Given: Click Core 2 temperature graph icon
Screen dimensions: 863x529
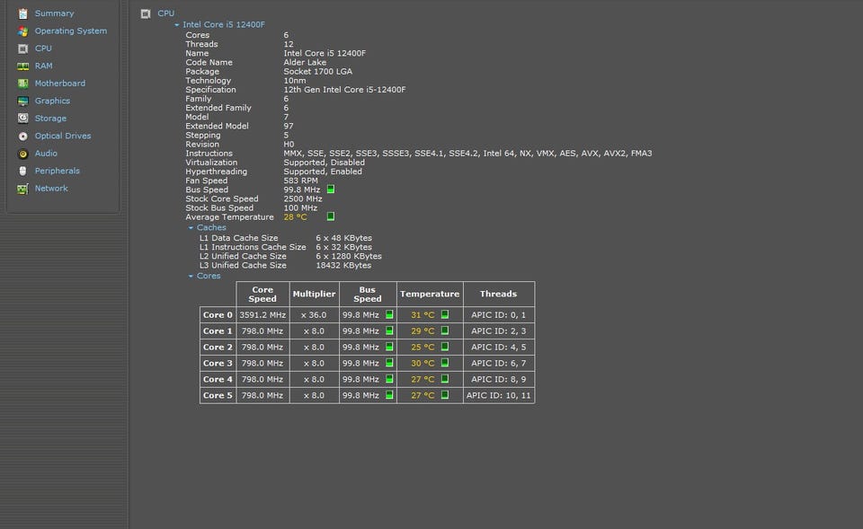Looking at the screenshot, I should click(445, 347).
